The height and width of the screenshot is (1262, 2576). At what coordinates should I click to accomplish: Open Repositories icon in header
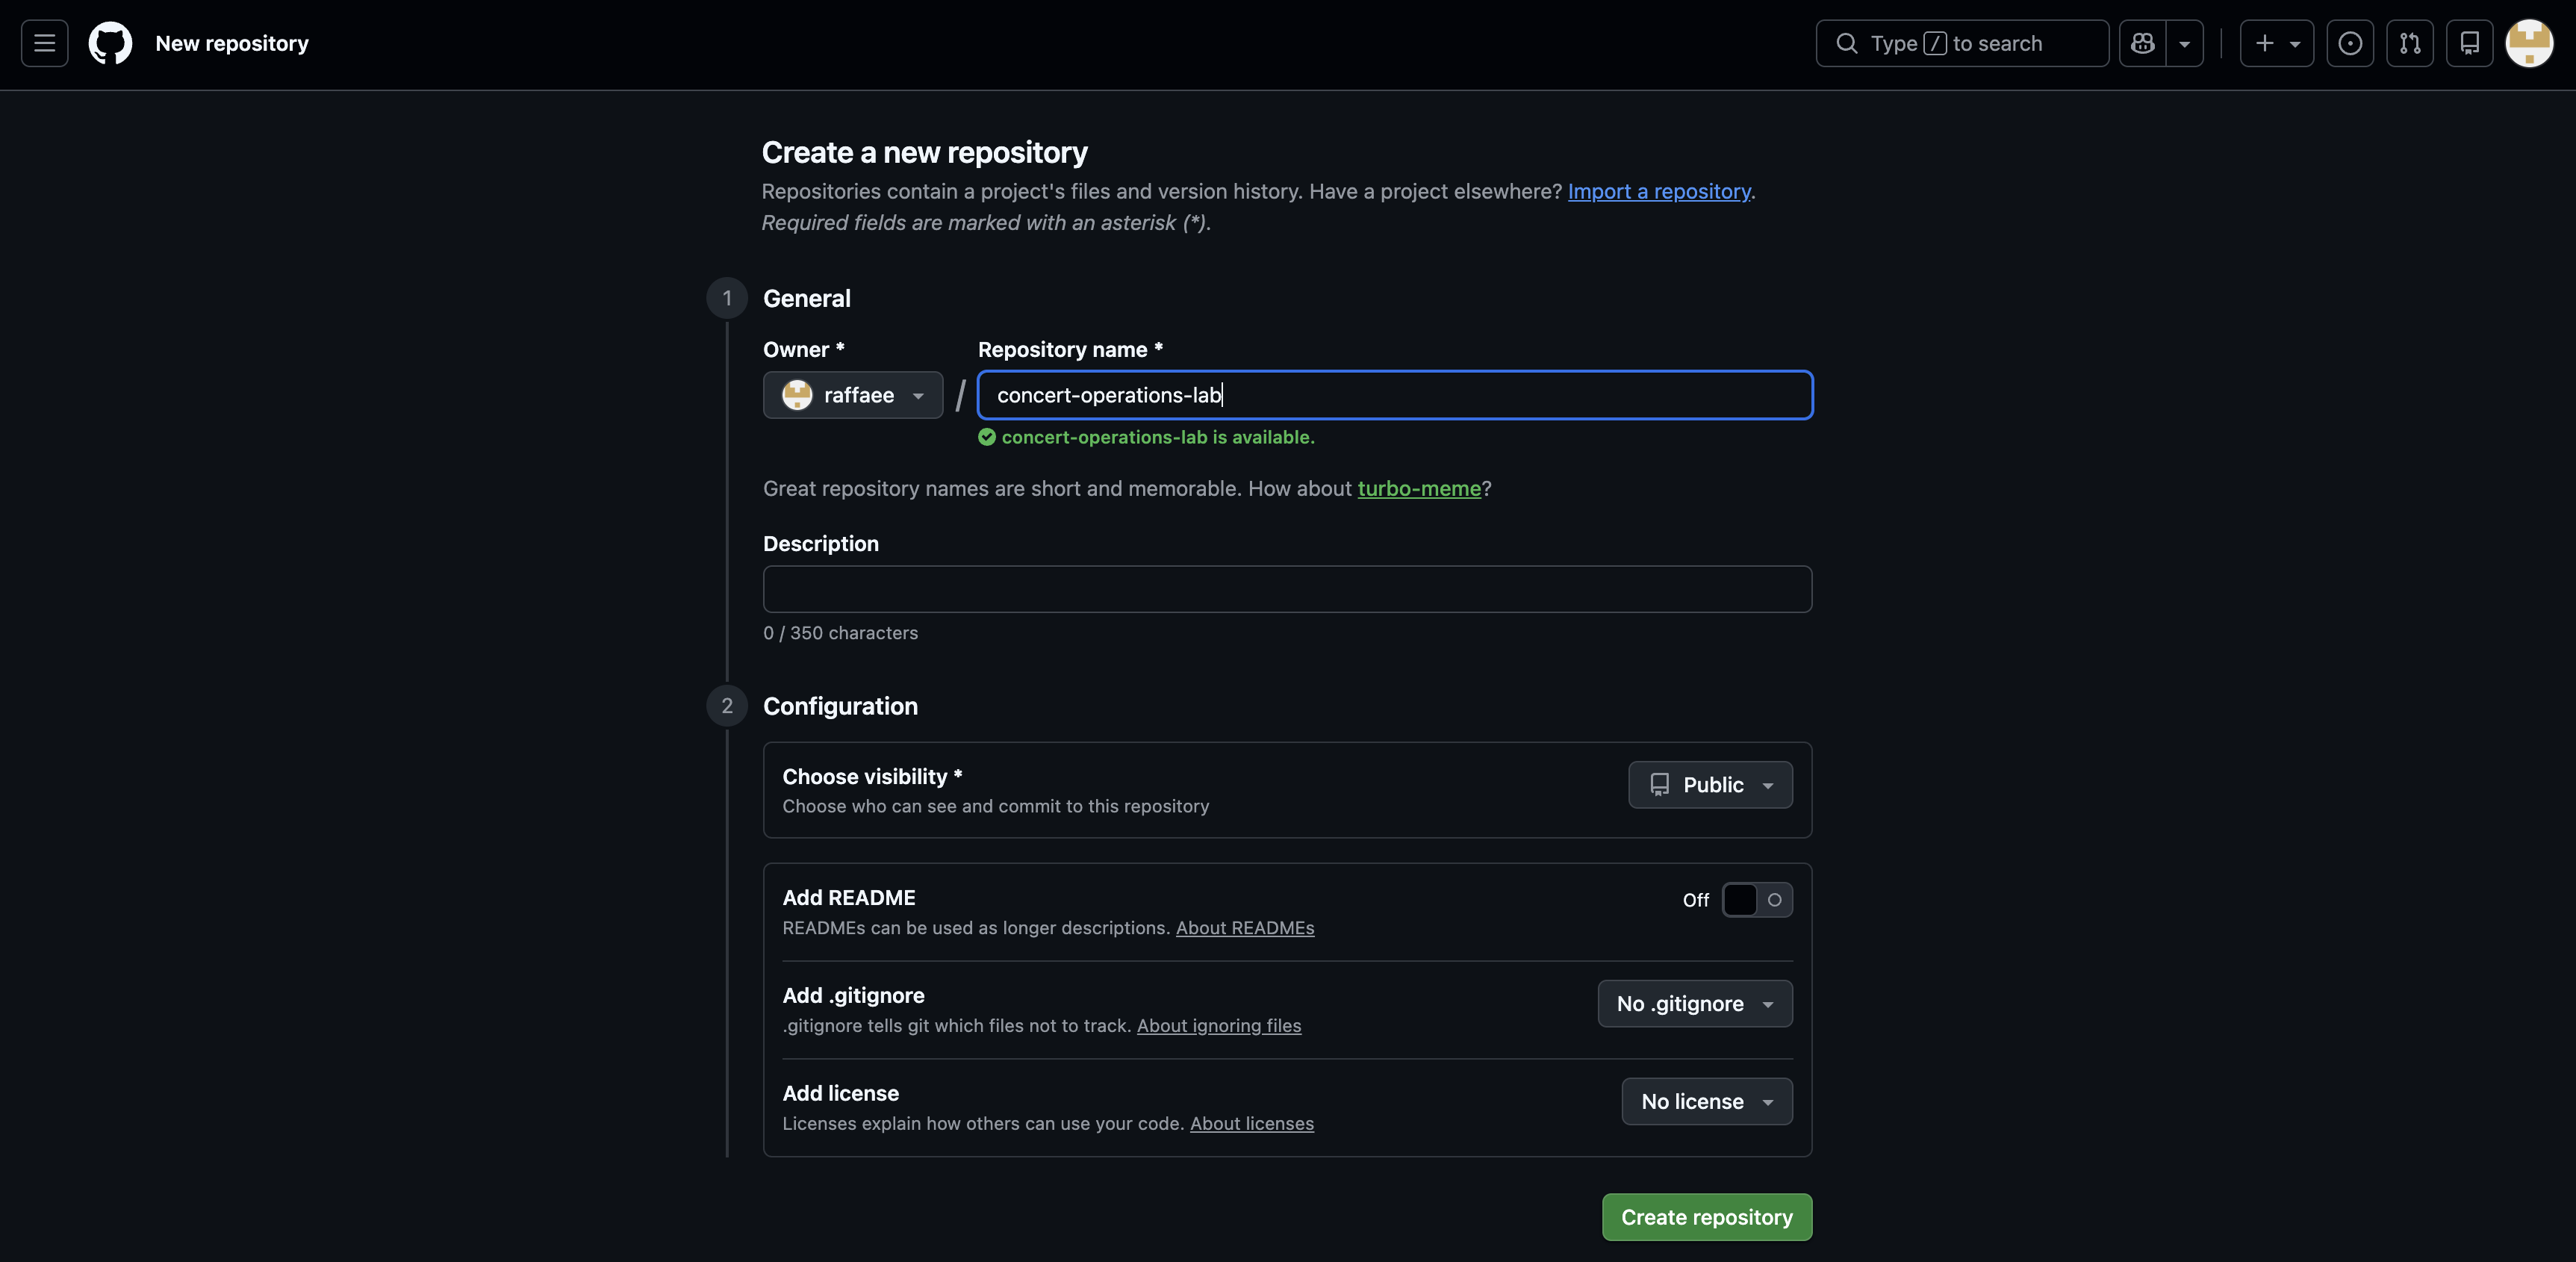[2469, 43]
